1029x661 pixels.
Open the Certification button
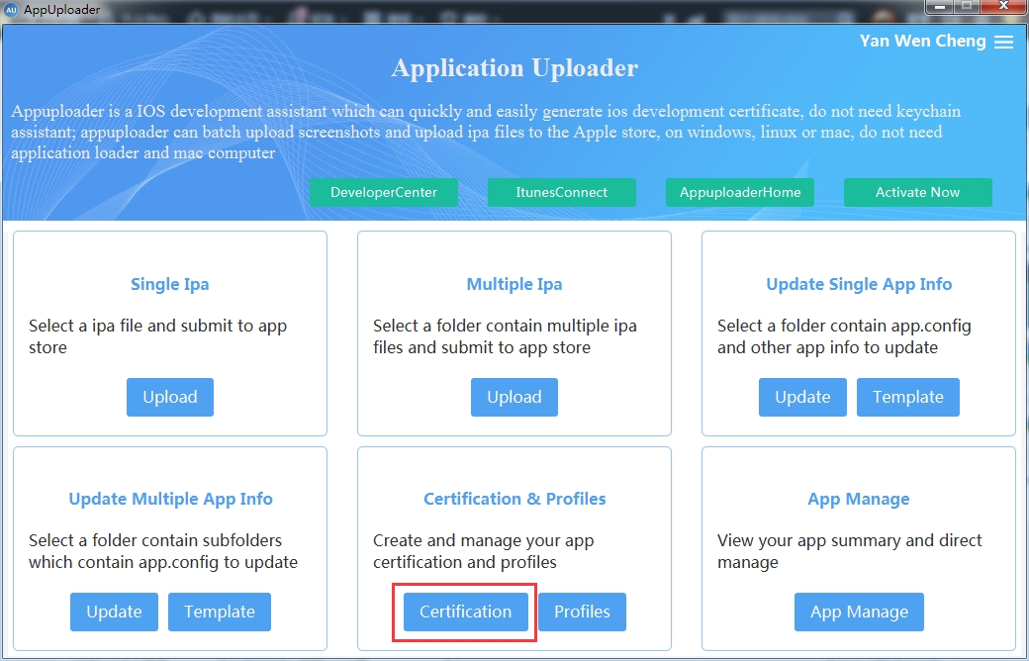(x=465, y=612)
